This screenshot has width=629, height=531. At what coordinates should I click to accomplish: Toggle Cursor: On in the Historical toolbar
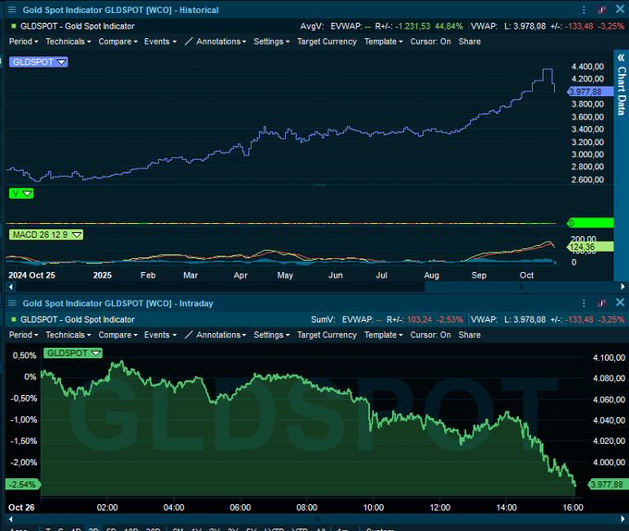pos(430,42)
